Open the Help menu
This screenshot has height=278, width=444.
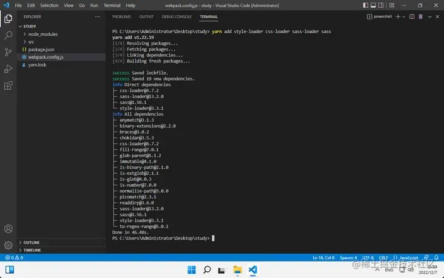click(x=130, y=5)
